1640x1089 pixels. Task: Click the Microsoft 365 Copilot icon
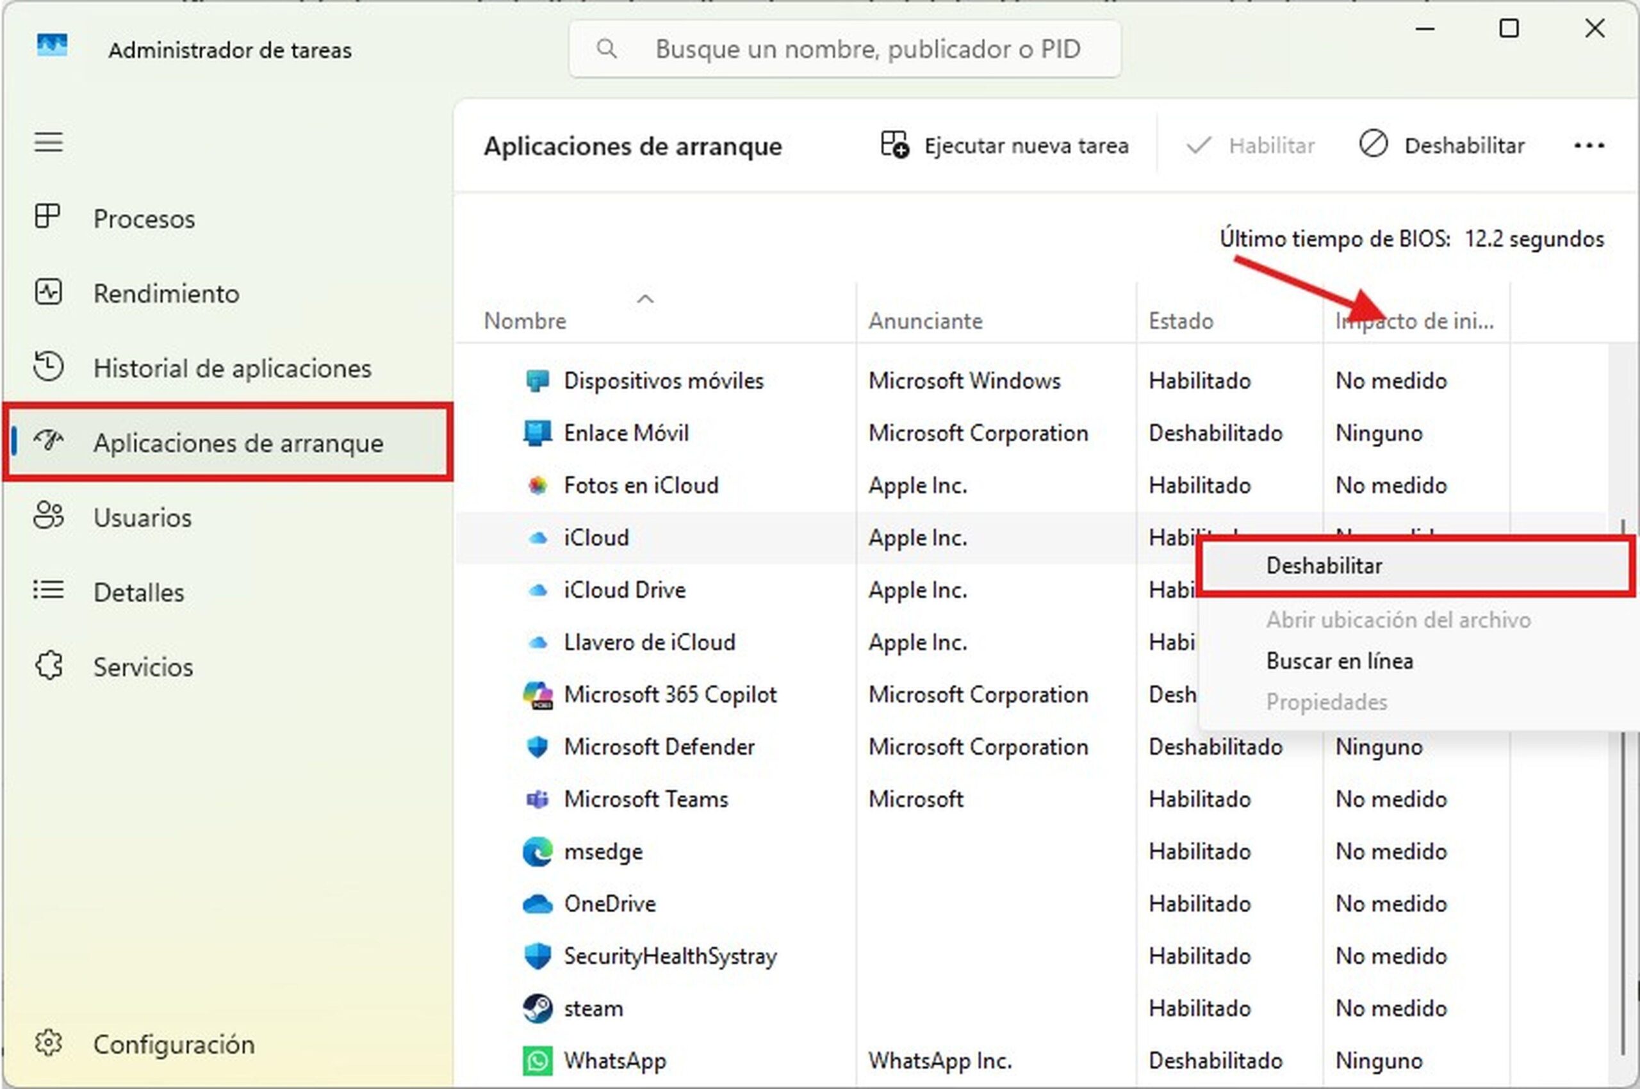pos(537,694)
